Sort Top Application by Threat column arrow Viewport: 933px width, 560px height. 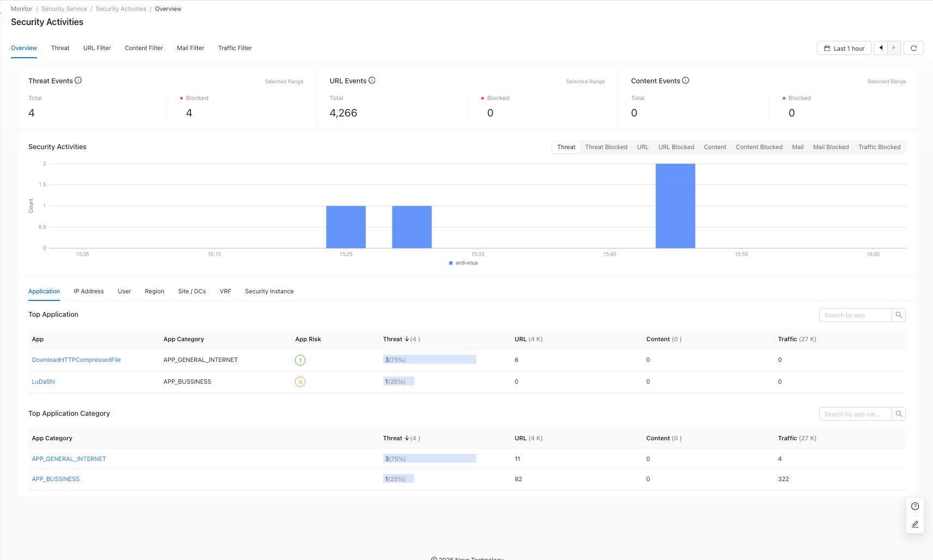click(x=407, y=339)
